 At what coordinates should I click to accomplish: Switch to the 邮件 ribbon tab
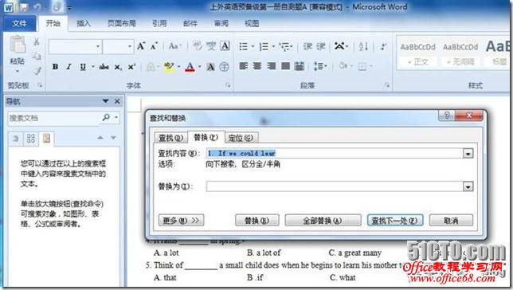[x=190, y=24]
